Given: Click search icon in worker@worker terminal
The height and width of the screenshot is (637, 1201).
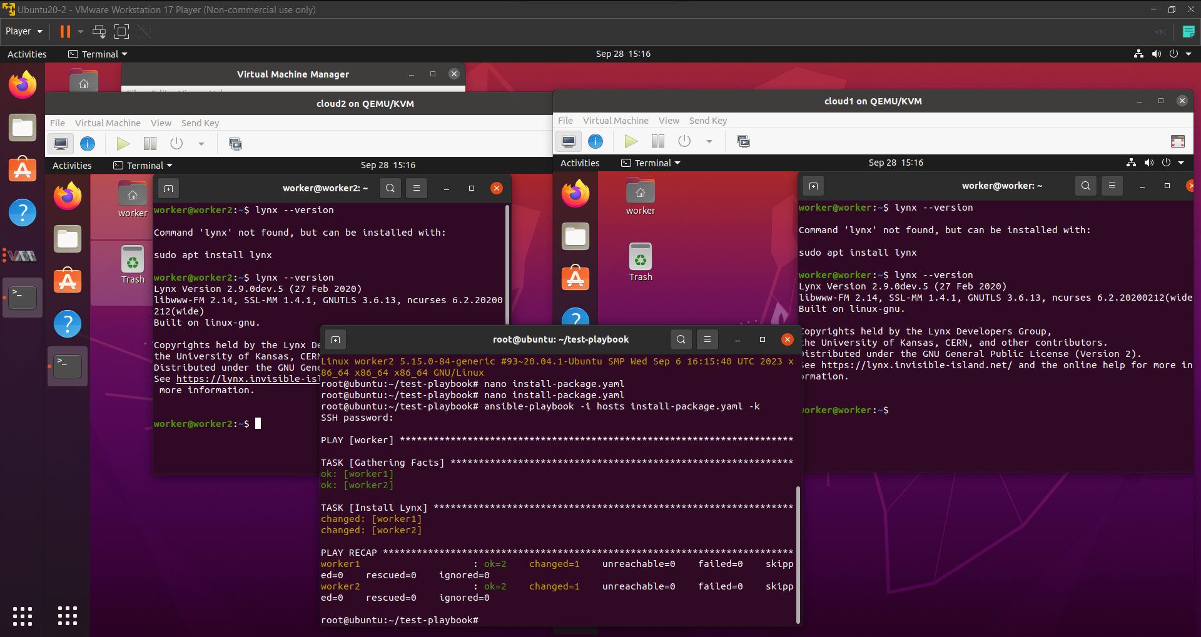Looking at the screenshot, I should [x=1086, y=186].
